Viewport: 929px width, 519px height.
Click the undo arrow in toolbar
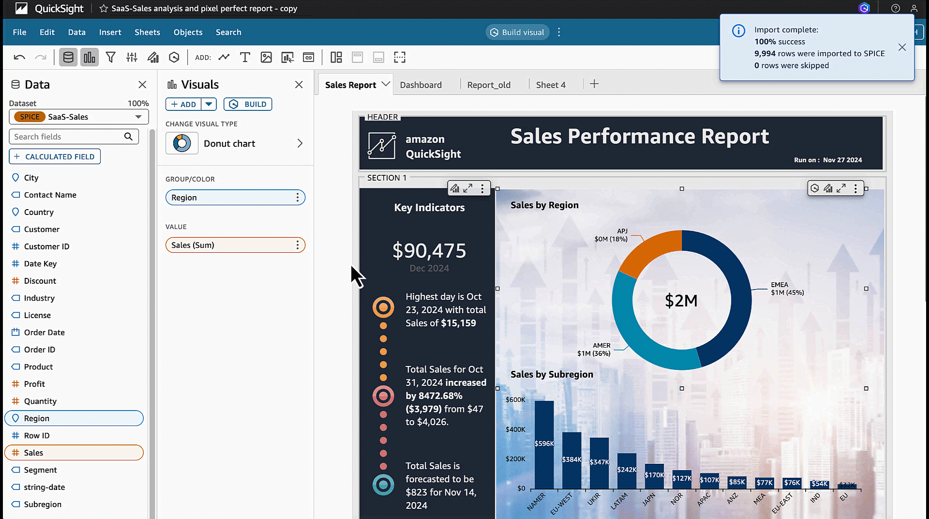19,58
